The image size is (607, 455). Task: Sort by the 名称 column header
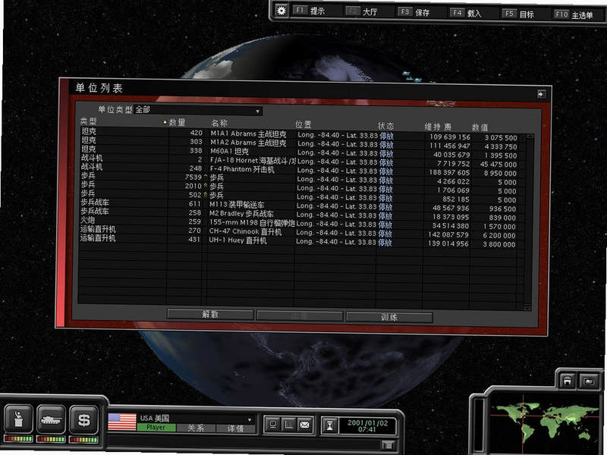click(x=219, y=124)
